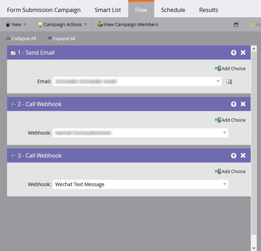Click move-up arrow on step 2 Call Webhook
The width and height of the screenshot is (261, 251).
click(x=234, y=104)
